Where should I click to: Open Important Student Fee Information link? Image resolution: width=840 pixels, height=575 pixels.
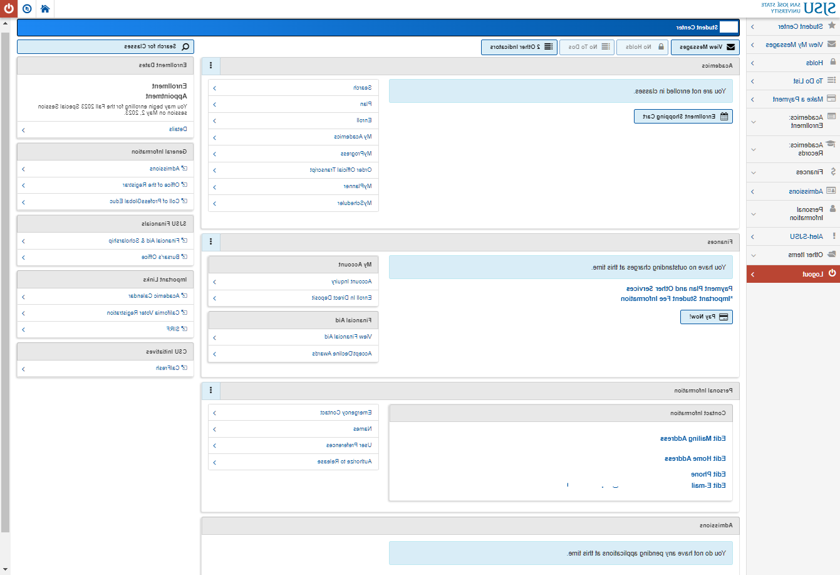click(x=675, y=298)
